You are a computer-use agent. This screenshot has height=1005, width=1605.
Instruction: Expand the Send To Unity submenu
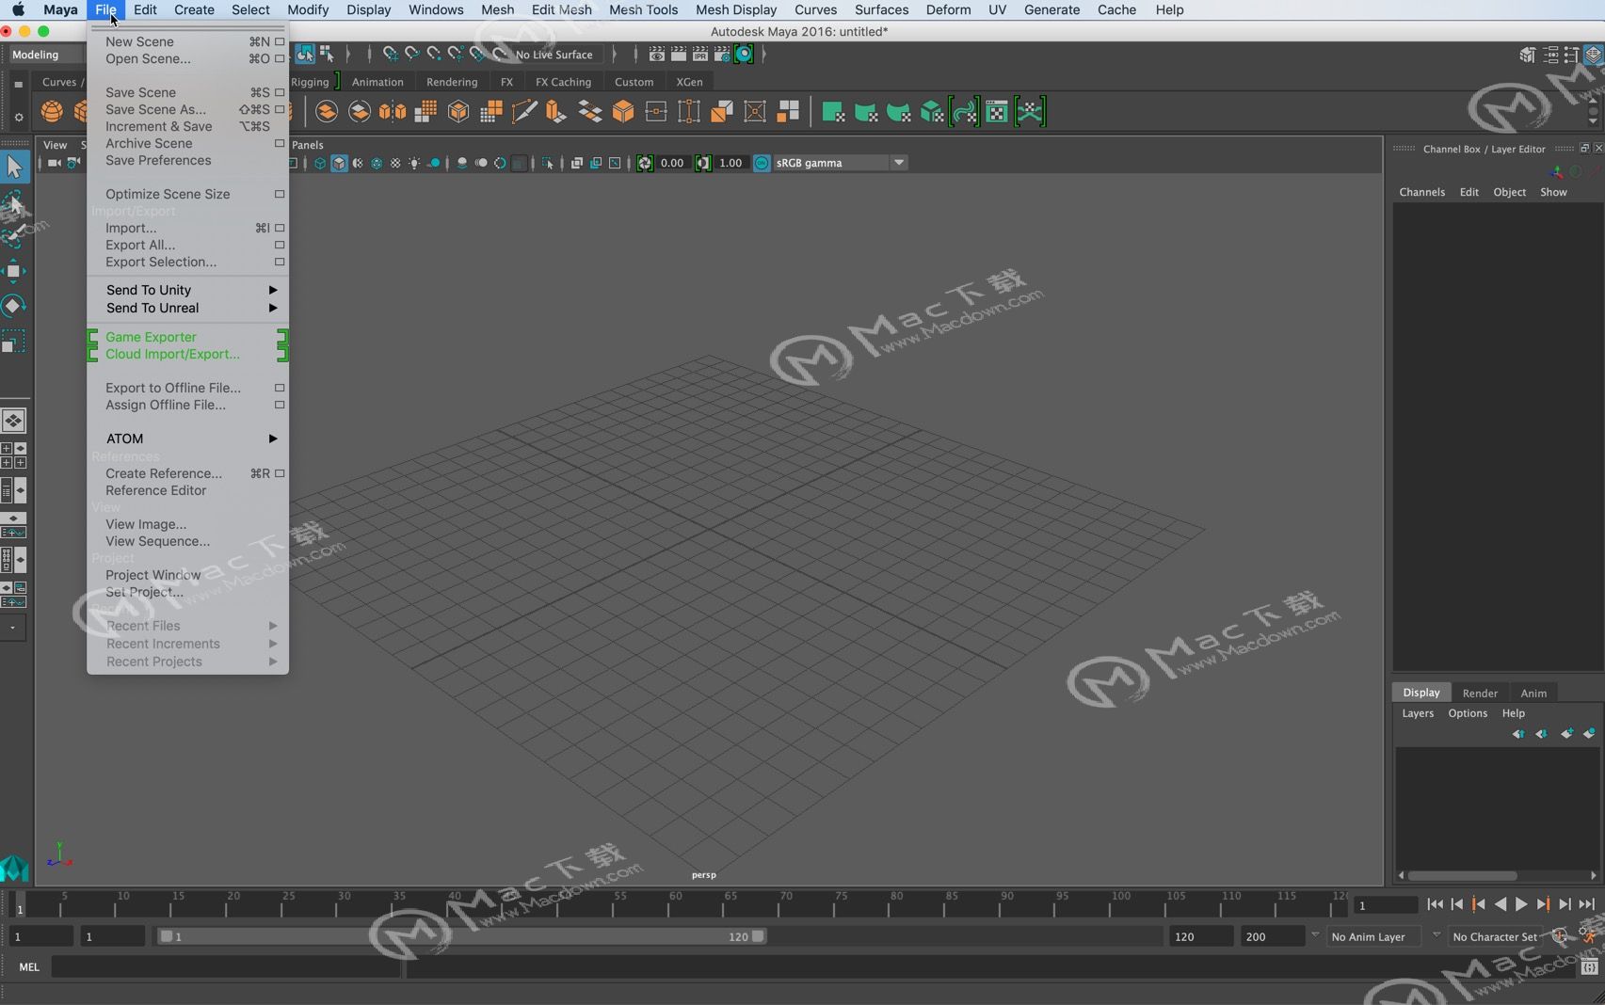(187, 290)
